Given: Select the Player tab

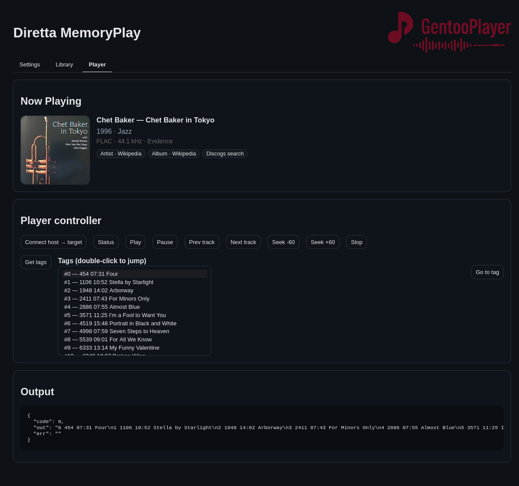Looking at the screenshot, I should pyautogui.click(x=97, y=65).
